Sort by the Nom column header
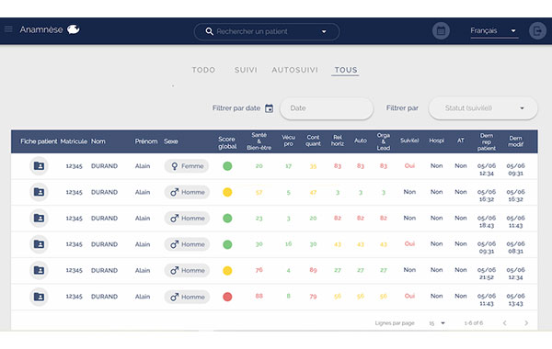This screenshot has width=552, height=349. [x=98, y=141]
